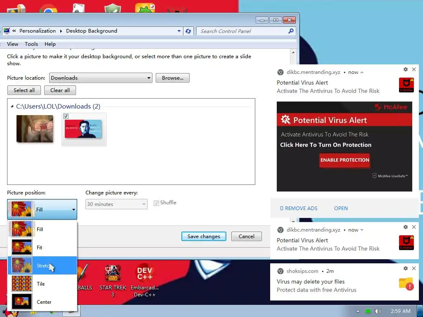The height and width of the screenshot is (317, 423).
Task: Click the Clear all button
Action: 60,90
